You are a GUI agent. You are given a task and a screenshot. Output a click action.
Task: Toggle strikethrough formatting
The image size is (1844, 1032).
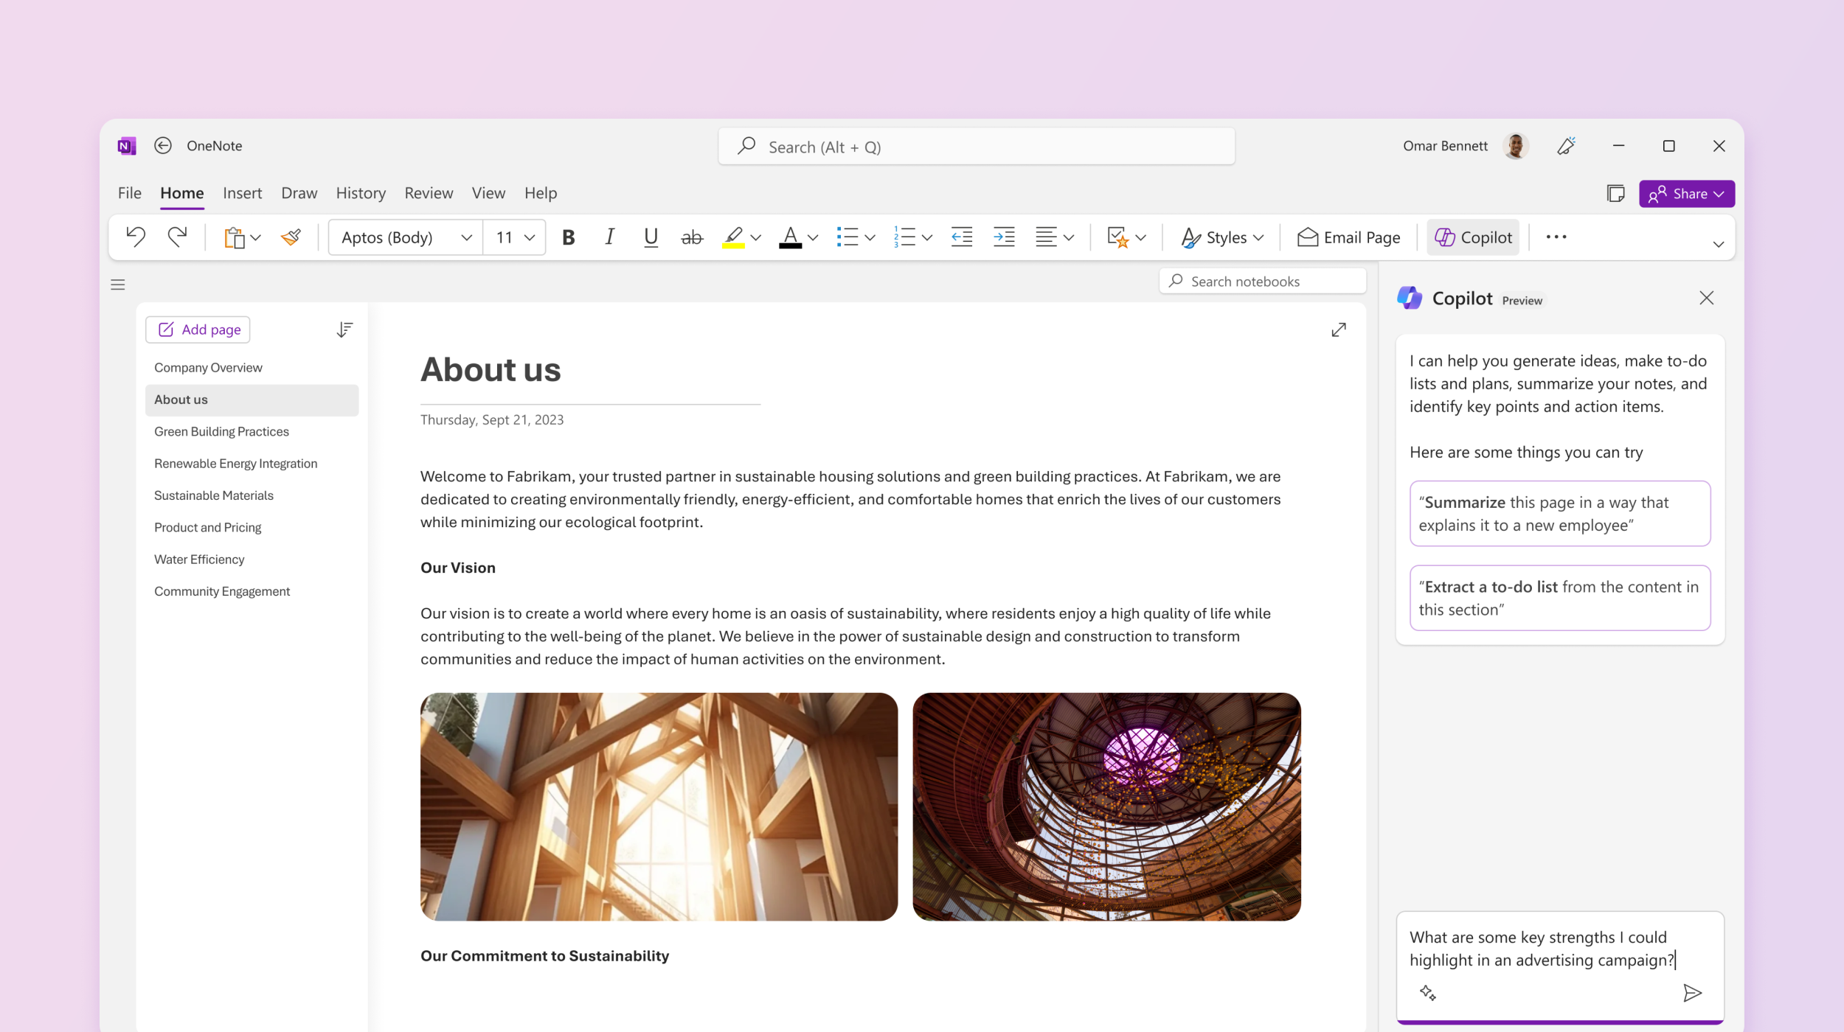(x=691, y=237)
